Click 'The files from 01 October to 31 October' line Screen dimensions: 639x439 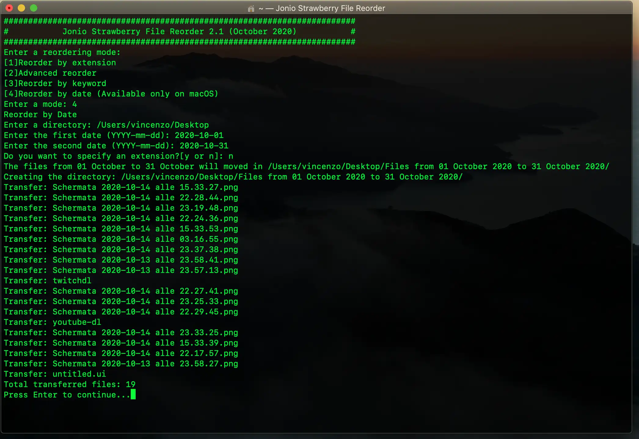tap(306, 166)
